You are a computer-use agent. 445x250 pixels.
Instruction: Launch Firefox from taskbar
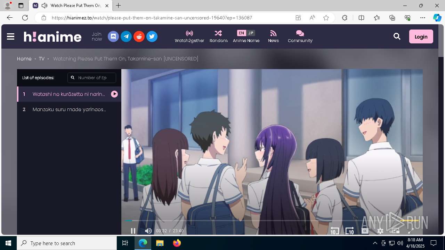(177, 243)
